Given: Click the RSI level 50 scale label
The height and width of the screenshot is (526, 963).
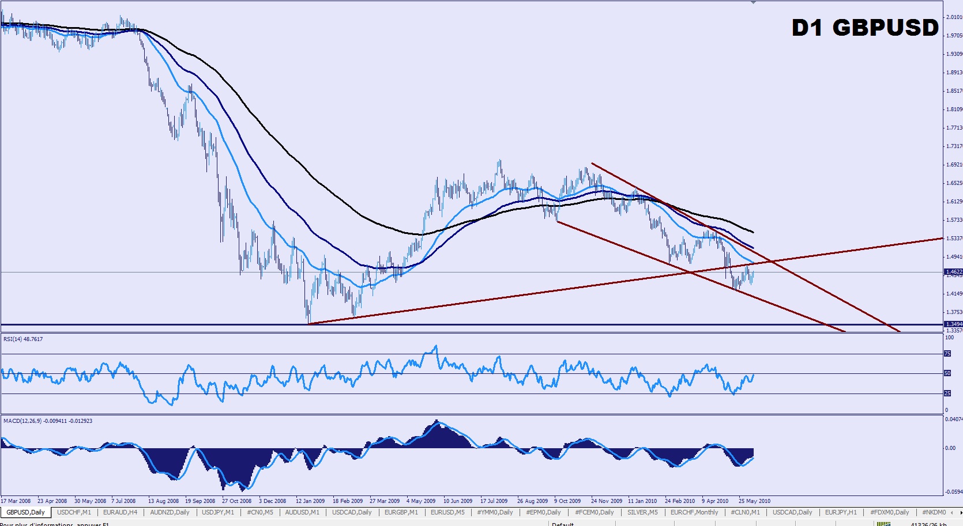Looking at the screenshot, I should coord(947,373).
